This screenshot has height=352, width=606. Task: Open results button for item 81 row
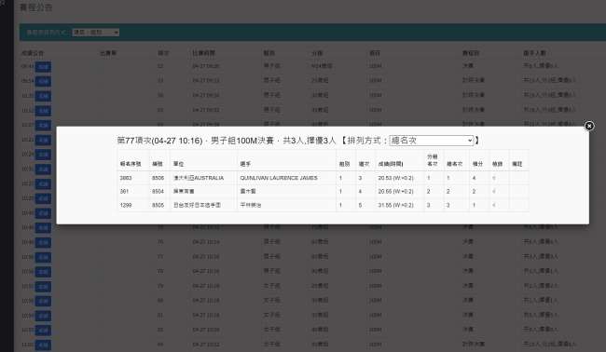(43, 316)
